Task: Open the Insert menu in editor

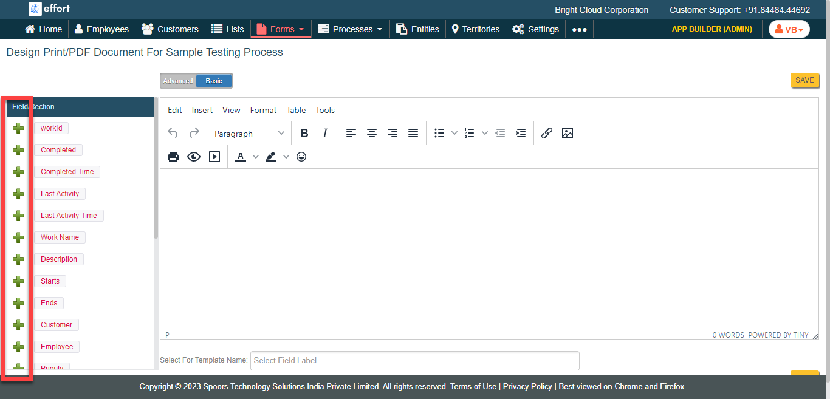Action: coord(202,110)
